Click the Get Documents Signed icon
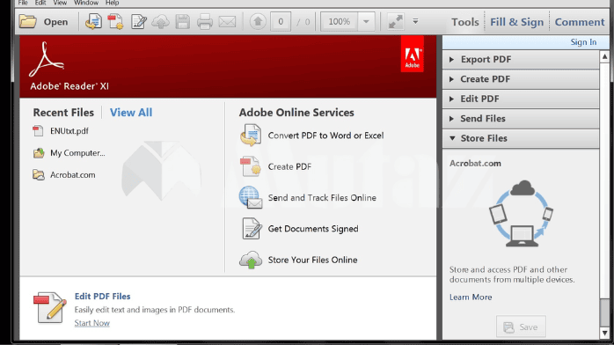The height and width of the screenshot is (345, 614). (x=252, y=228)
